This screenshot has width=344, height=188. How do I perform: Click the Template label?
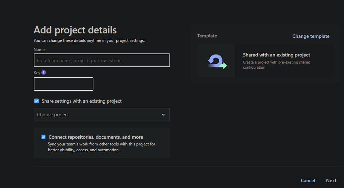(x=207, y=36)
